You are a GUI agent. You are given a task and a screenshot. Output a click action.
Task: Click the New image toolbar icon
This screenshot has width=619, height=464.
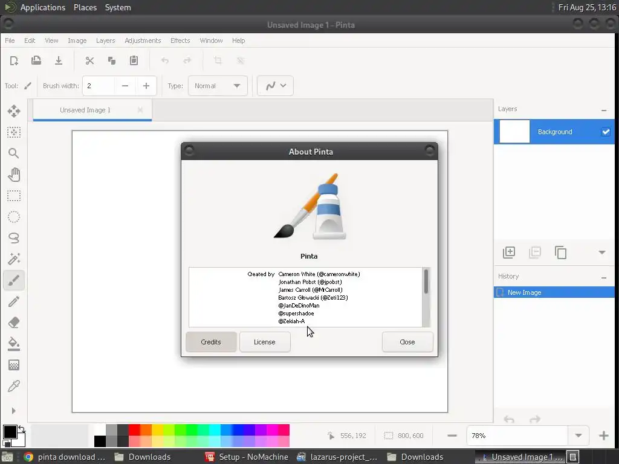point(14,60)
